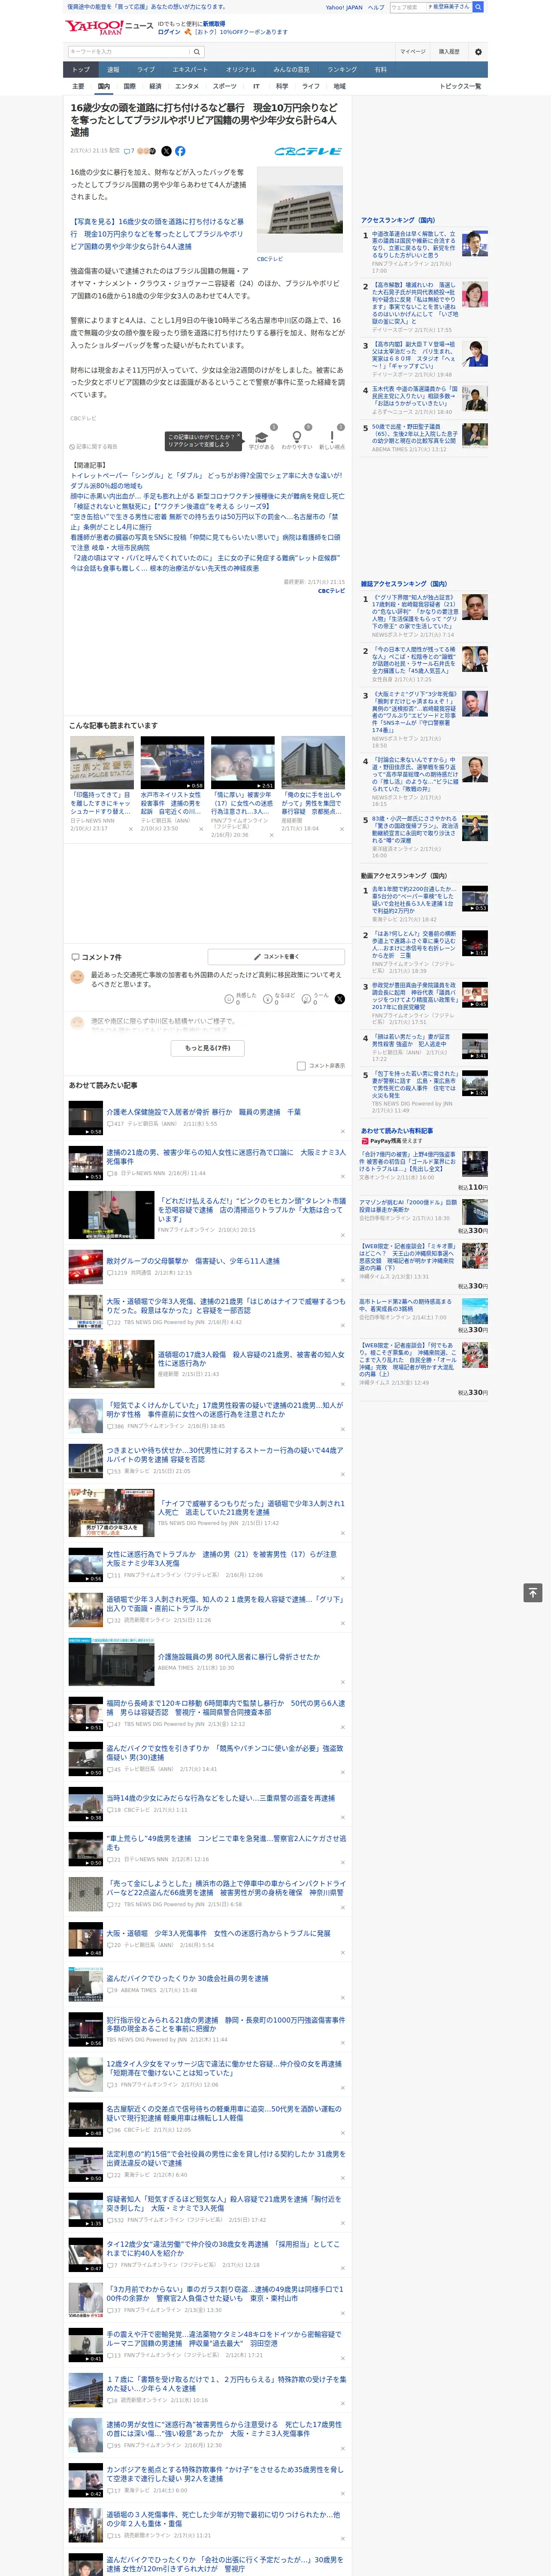Open the みんなの意見 tab

point(292,70)
